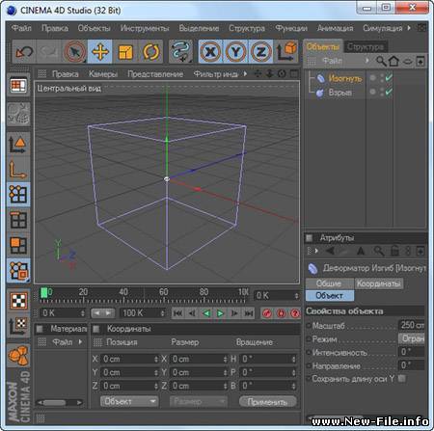
Task: Toggle the green enable checkmark of Взрыв
Action: click(389, 93)
